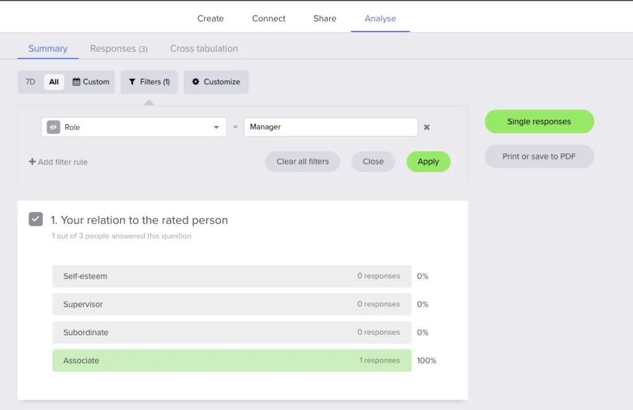Go to the Create section

click(x=210, y=19)
